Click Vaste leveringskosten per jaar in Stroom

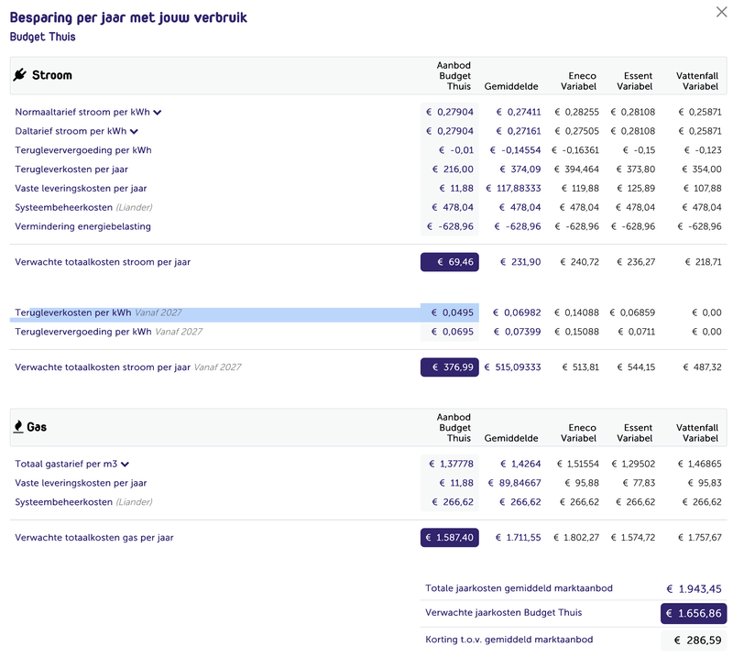[81, 189]
